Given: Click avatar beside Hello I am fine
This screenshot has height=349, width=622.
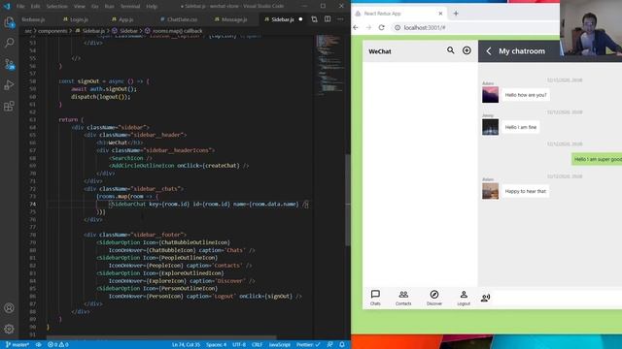Looking at the screenshot, I should point(490,127).
